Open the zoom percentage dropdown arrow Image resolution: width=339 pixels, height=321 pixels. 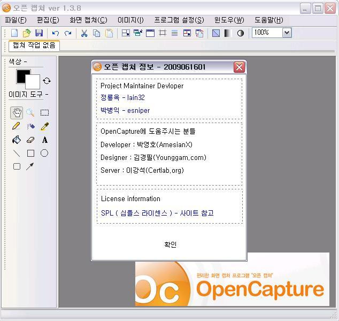coord(287,33)
